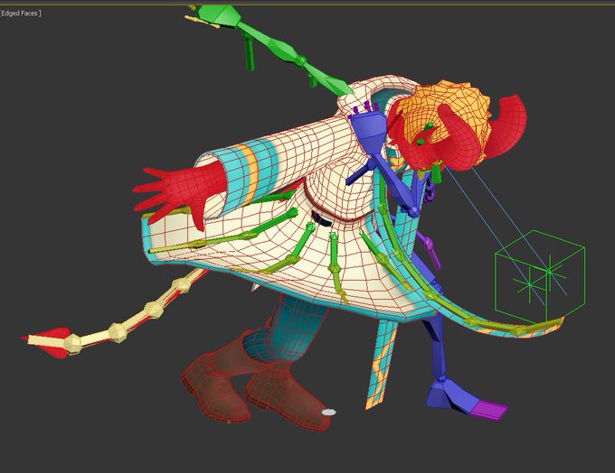Select the green wireframe cube helper
This screenshot has width=615, height=473.
pos(540,277)
